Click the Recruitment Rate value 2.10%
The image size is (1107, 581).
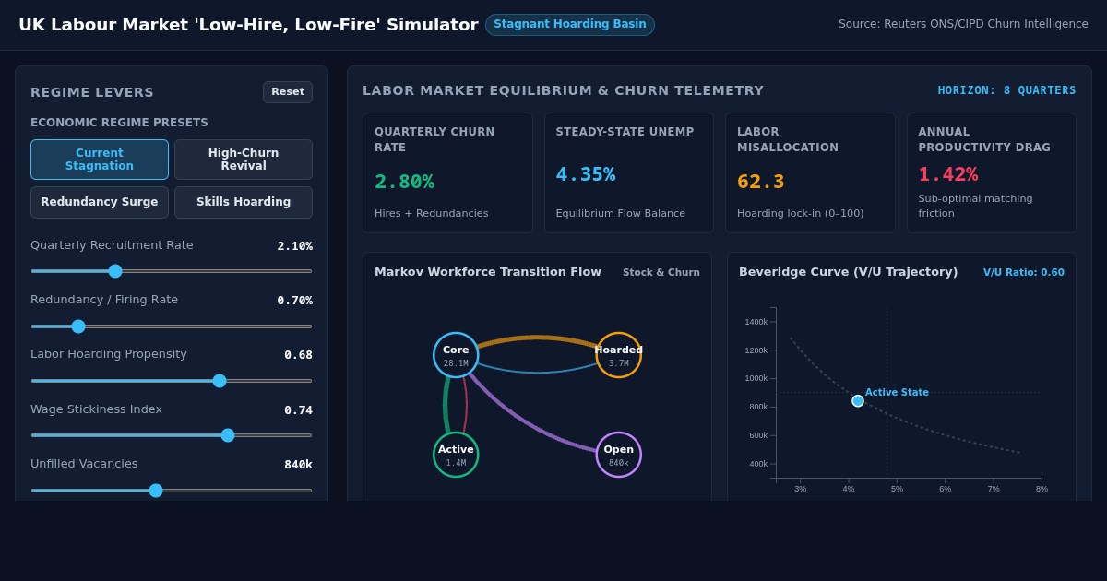295,246
